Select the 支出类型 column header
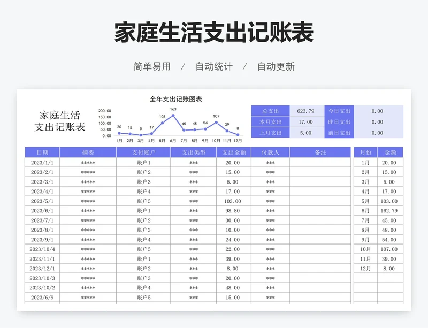The width and height of the screenshot is (428, 328). tap(194, 152)
